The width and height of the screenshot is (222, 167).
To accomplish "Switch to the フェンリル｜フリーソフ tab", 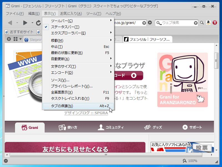I will pos(148,39).
